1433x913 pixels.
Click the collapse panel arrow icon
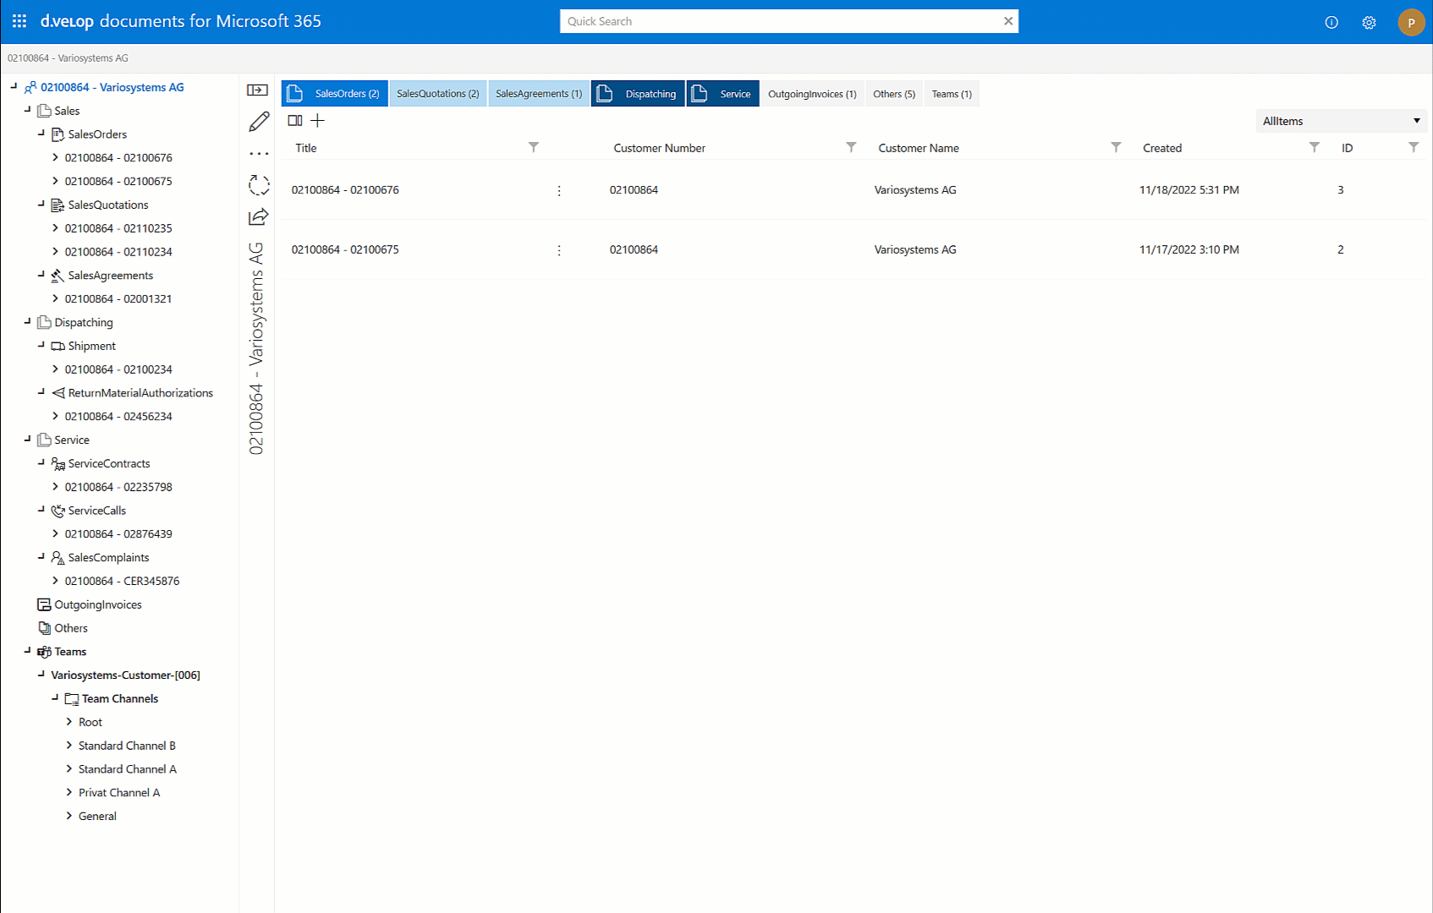[x=257, y=90]
